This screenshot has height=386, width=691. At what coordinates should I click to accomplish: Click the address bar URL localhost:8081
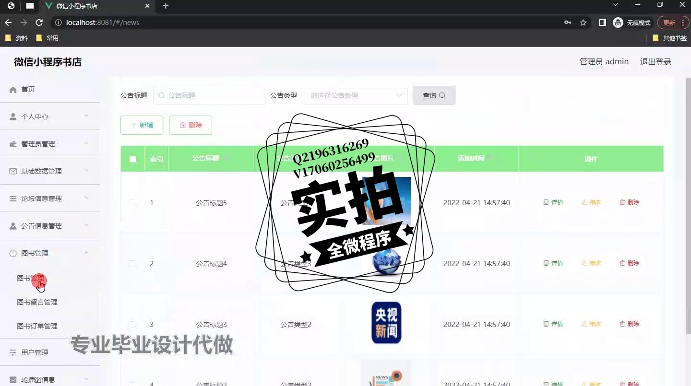103,23
